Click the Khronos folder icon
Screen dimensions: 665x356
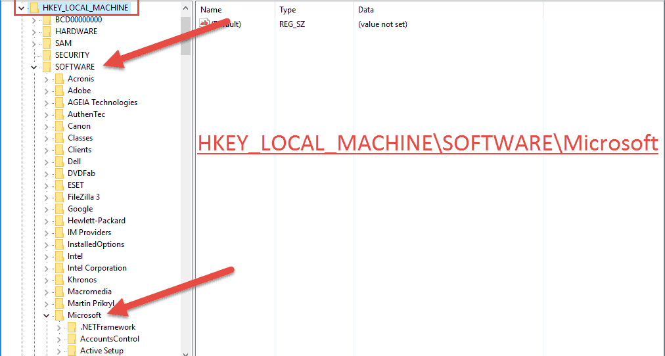click(59, 280)
